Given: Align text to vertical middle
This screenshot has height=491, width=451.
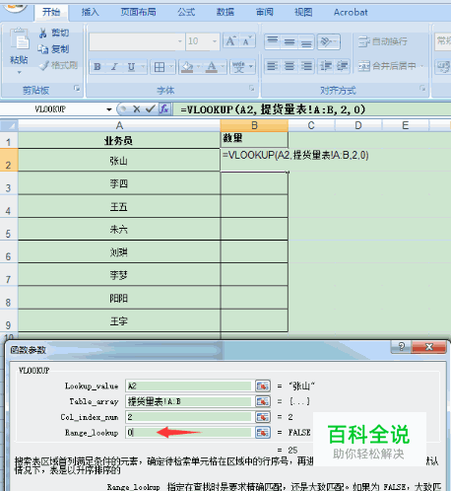Looking at the screenshot, I should point(290,41).
